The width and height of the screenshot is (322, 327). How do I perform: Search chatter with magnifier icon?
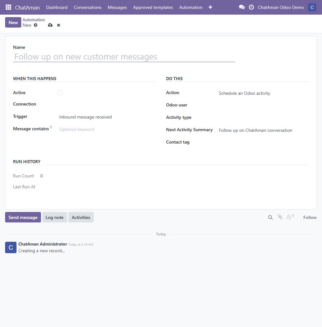tap(270, 217)
